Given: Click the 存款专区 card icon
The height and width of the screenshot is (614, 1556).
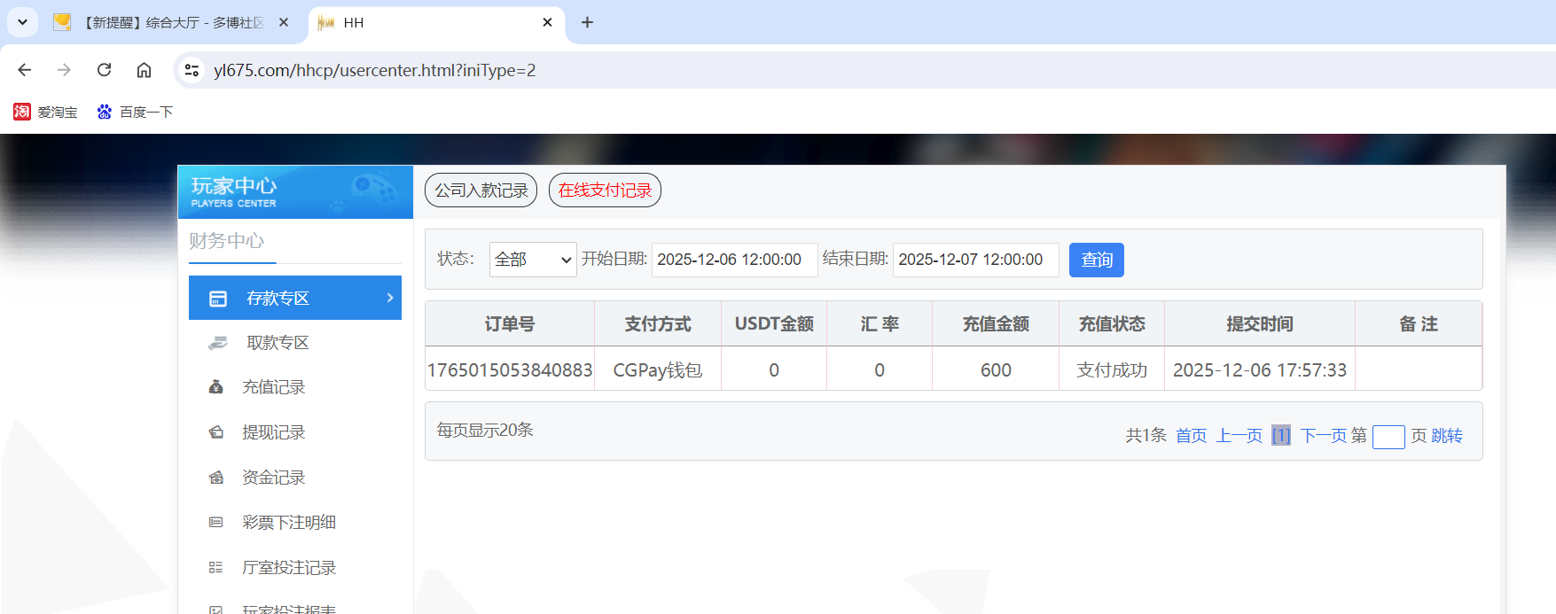Looking at the screenshot, I should tap(218, 299).
